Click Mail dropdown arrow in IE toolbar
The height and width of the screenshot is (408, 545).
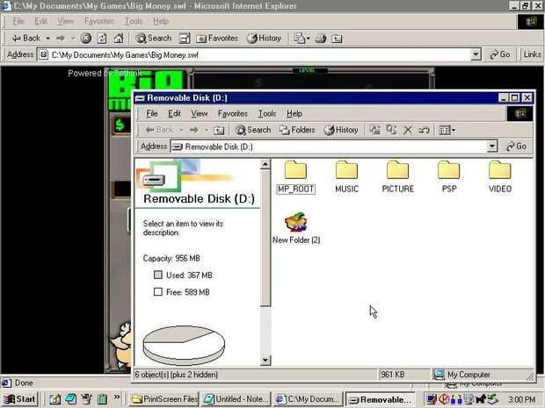[x=308, y=38]
